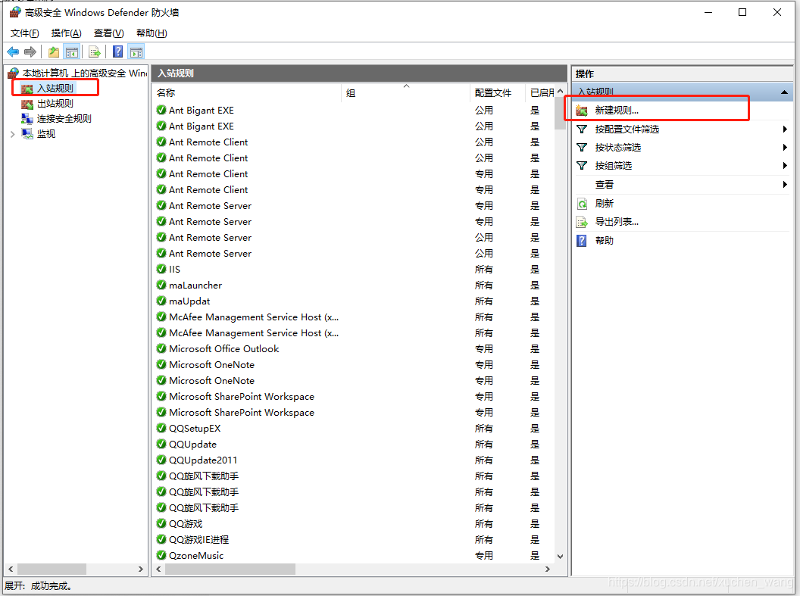The height and width of the screenshot is (596, 800).
Task: Open the 查看(V) menu
Action: [108, 33]
